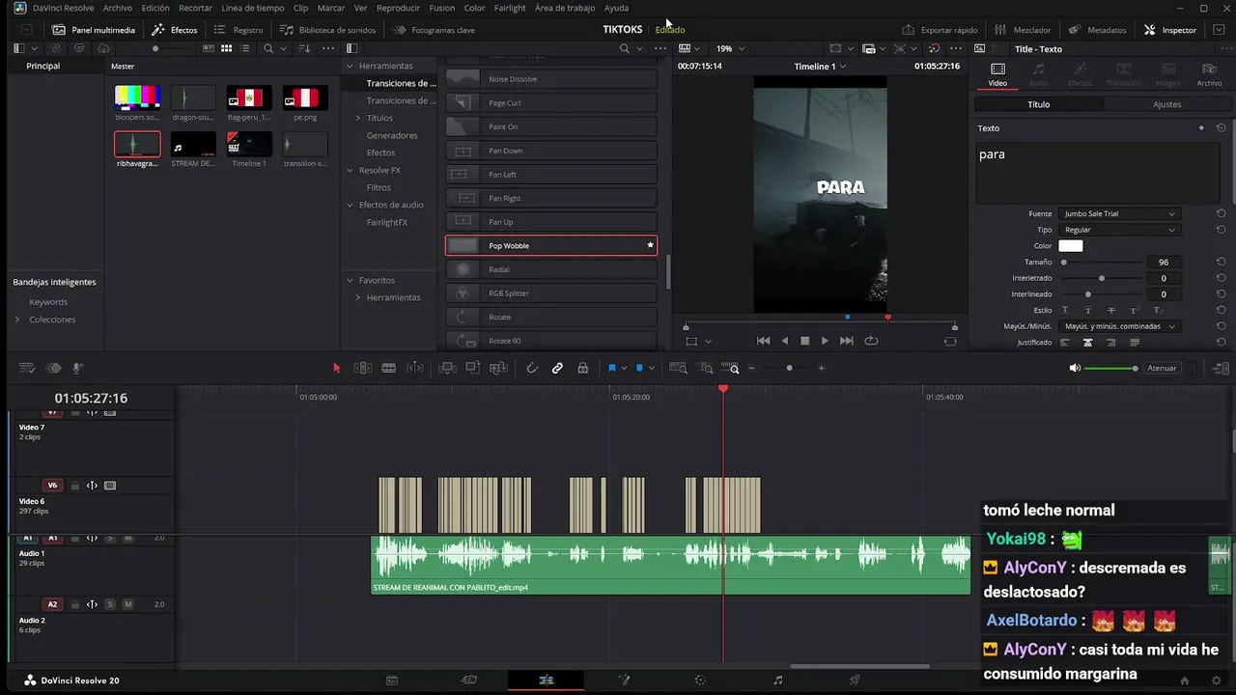Select the Page Curl transition
This screenshot has width=1236, height=695.
[551, 102]
